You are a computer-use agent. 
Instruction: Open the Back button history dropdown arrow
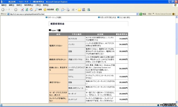(12, 10)
